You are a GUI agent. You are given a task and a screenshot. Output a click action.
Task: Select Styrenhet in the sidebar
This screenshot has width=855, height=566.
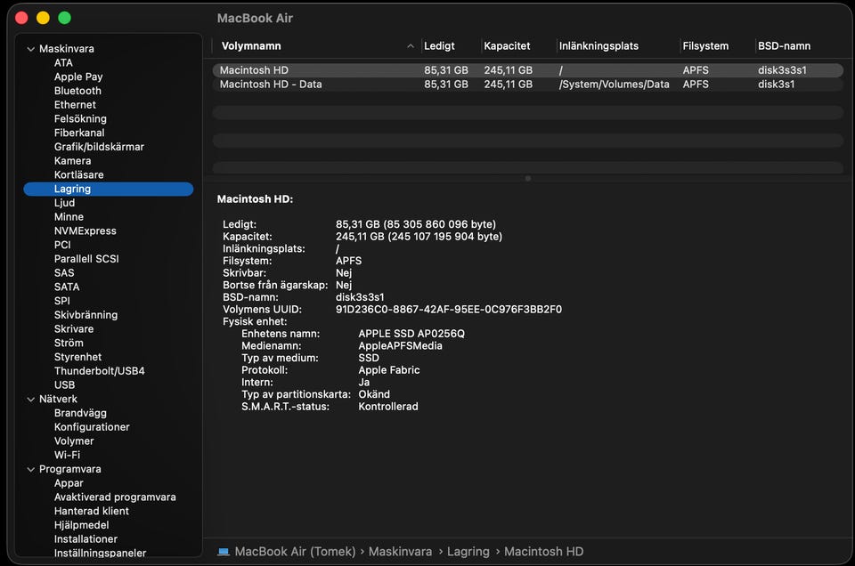(77, 357)
